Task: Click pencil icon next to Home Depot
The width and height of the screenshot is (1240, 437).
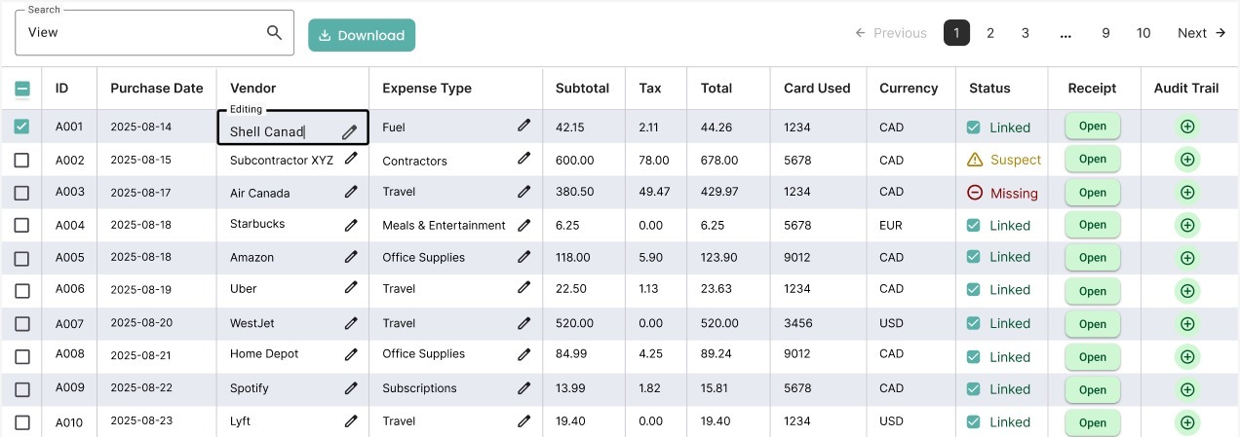Action: (351, 354)
